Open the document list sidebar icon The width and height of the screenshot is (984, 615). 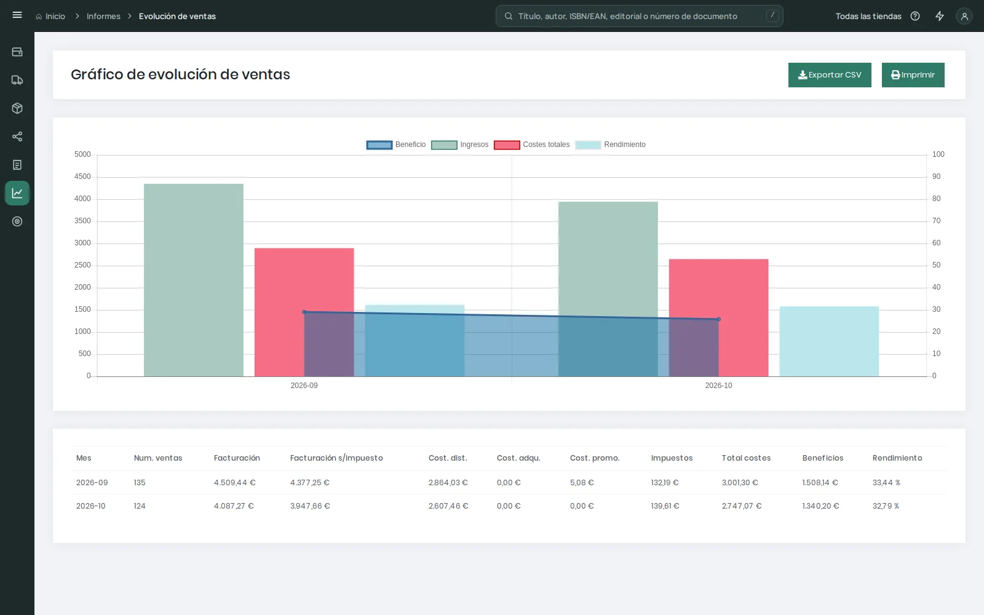pos(17,165)
